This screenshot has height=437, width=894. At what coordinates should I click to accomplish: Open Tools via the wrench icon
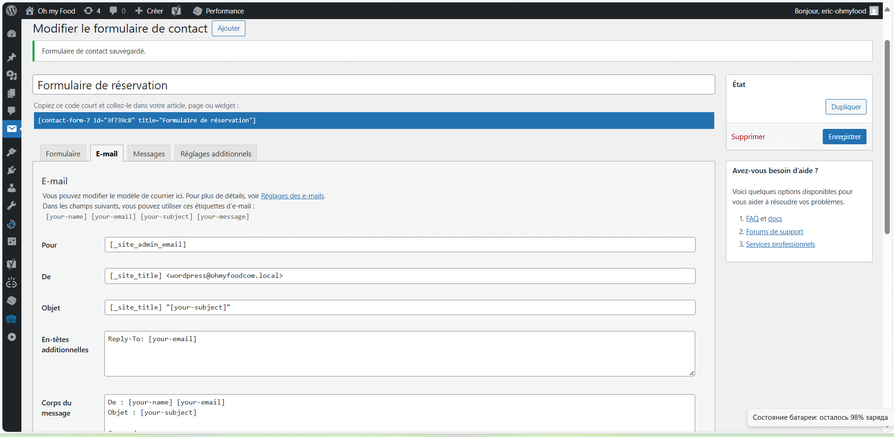pos(12,206)
